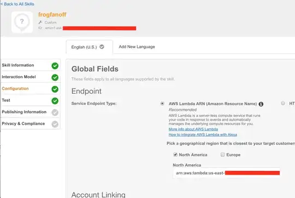The width and height of the screenshot is (295, 198).
Task: Click the info icon beside AWS Lambda ARN
Action: pyautogui.click(x=261, y=104)
